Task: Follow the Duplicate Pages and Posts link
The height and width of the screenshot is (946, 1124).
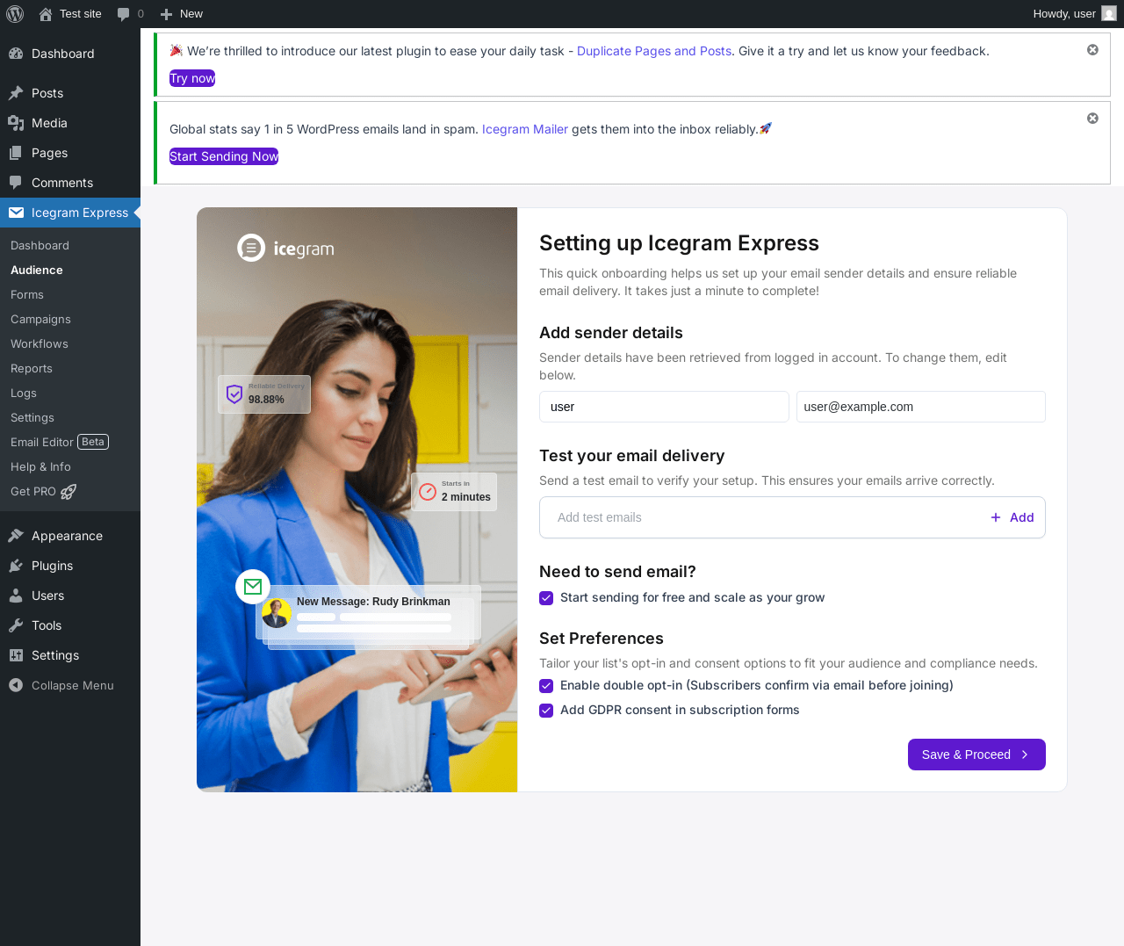Action: [654, 51]
